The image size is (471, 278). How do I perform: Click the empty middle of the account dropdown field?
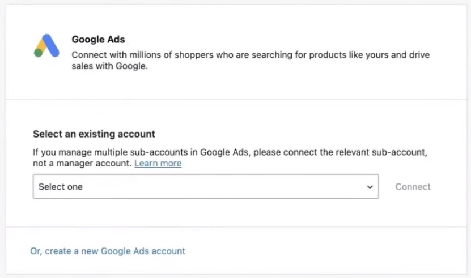point(227,187)
